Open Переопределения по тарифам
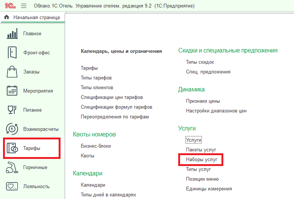The image size is (294, 199). 115,117
